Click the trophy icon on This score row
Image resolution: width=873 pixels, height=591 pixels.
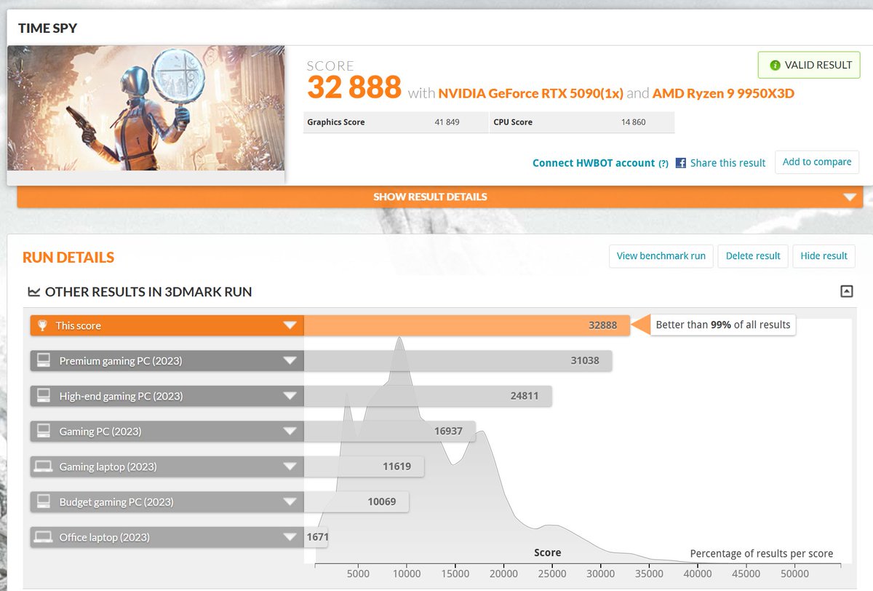[x=42, y=325]
